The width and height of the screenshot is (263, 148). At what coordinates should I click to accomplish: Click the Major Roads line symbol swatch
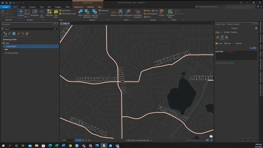7,50
